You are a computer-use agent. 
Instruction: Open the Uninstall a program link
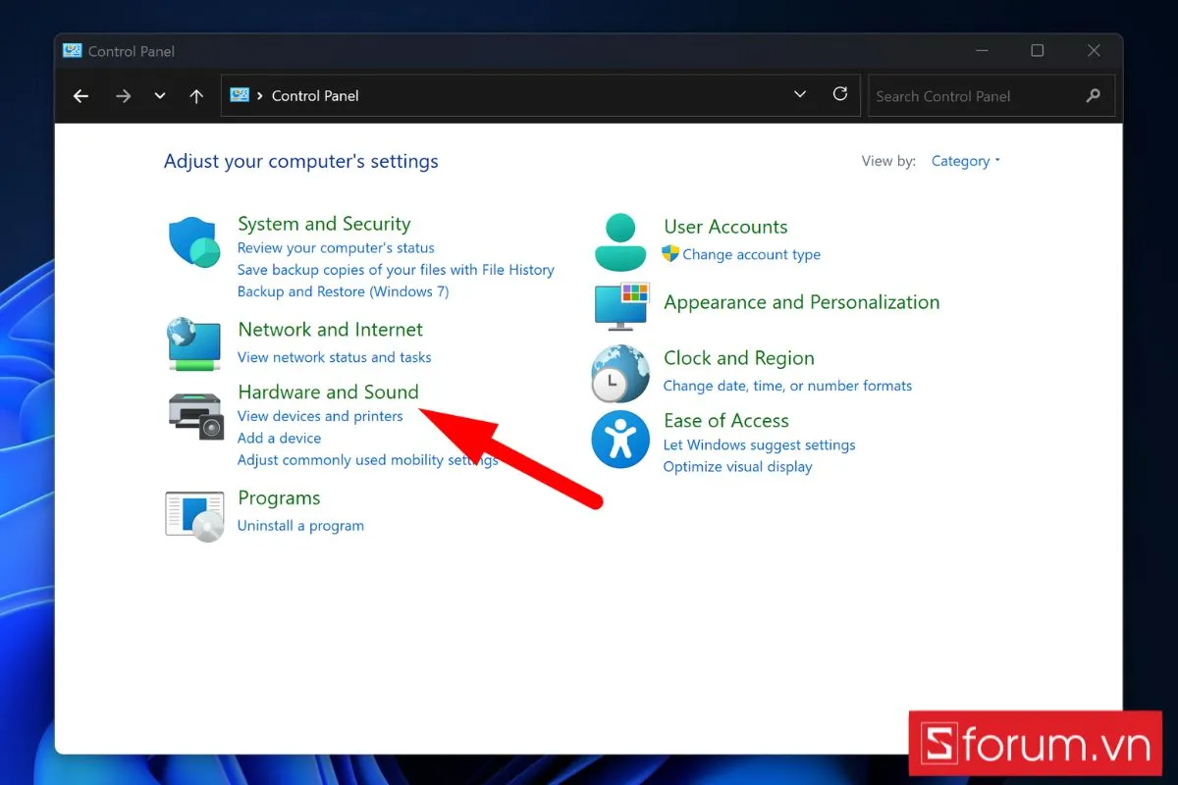pyautogui.click(x=300, y=525)
